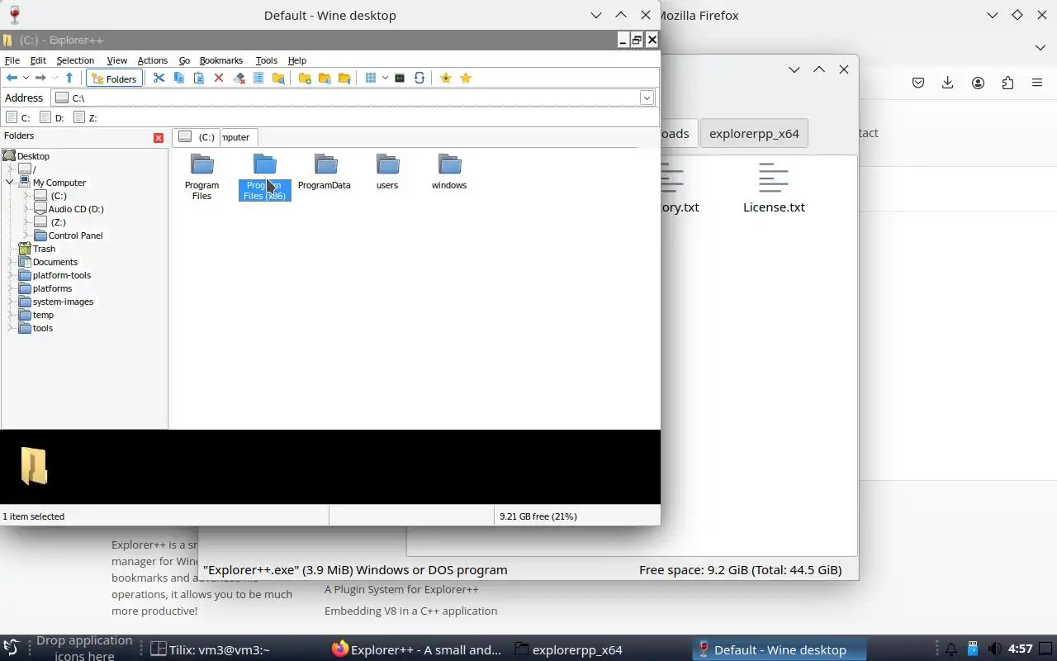Screen dimensions: 1057x661
Task: Click the Move To folder icon
Action: pyautogui.click(x=344, y=78)
